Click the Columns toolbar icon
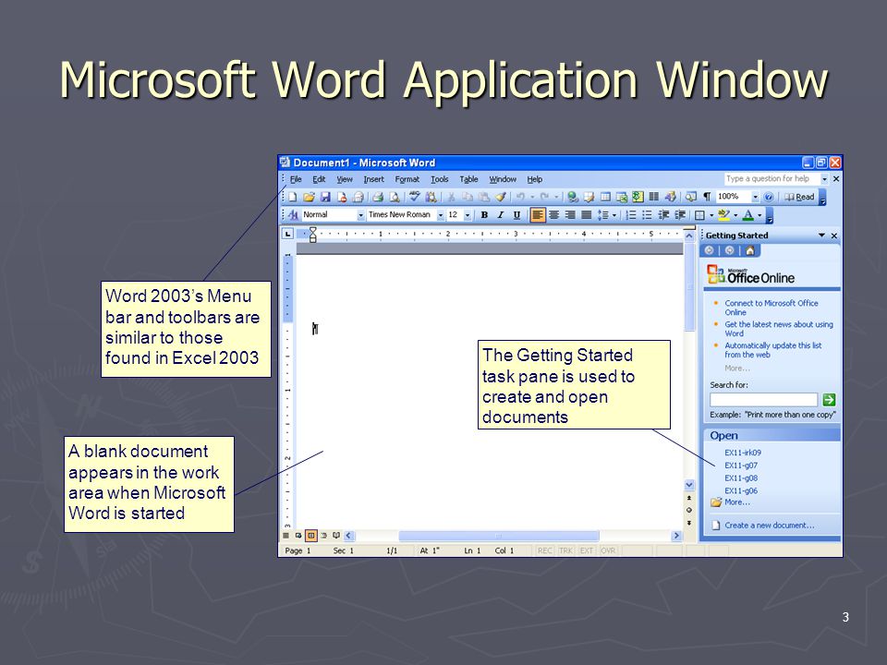This screenshot has height=665, width=887. tap(654, 197)
